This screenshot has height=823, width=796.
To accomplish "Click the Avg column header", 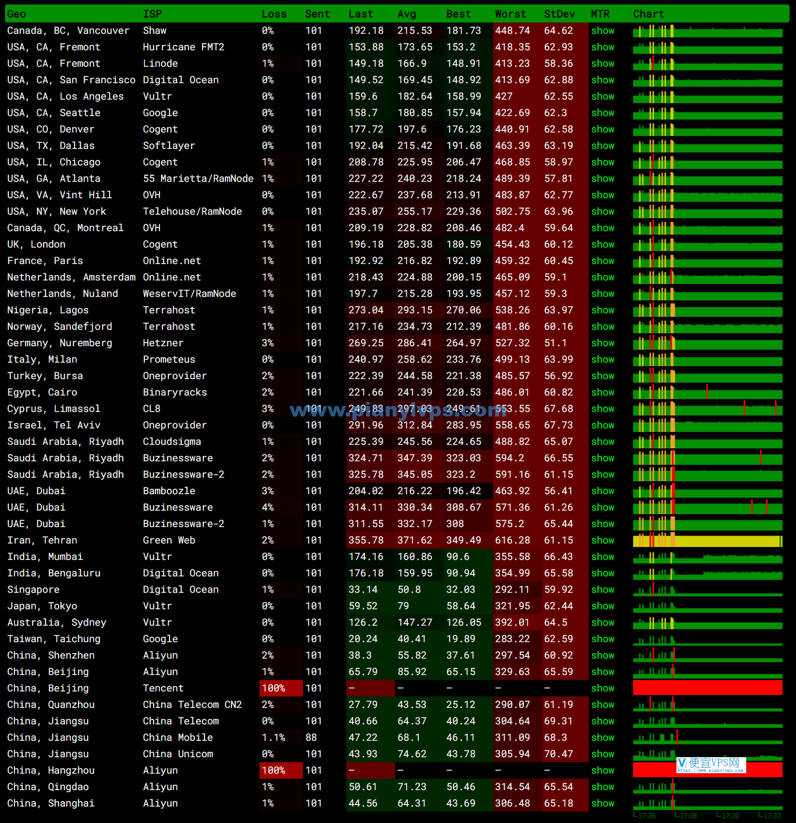I will click(x=406, y=14).
